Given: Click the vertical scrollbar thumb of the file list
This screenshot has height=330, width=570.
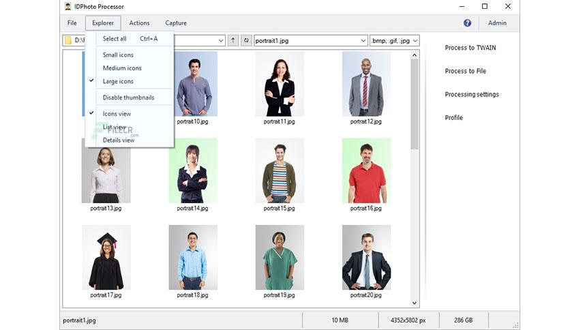Looking at the screenshot, I should [415, 104].
